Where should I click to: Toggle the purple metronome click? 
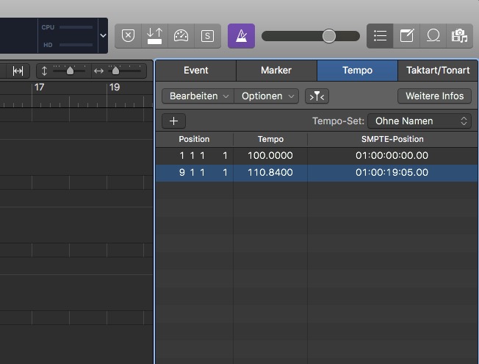(x=241, y=36)
